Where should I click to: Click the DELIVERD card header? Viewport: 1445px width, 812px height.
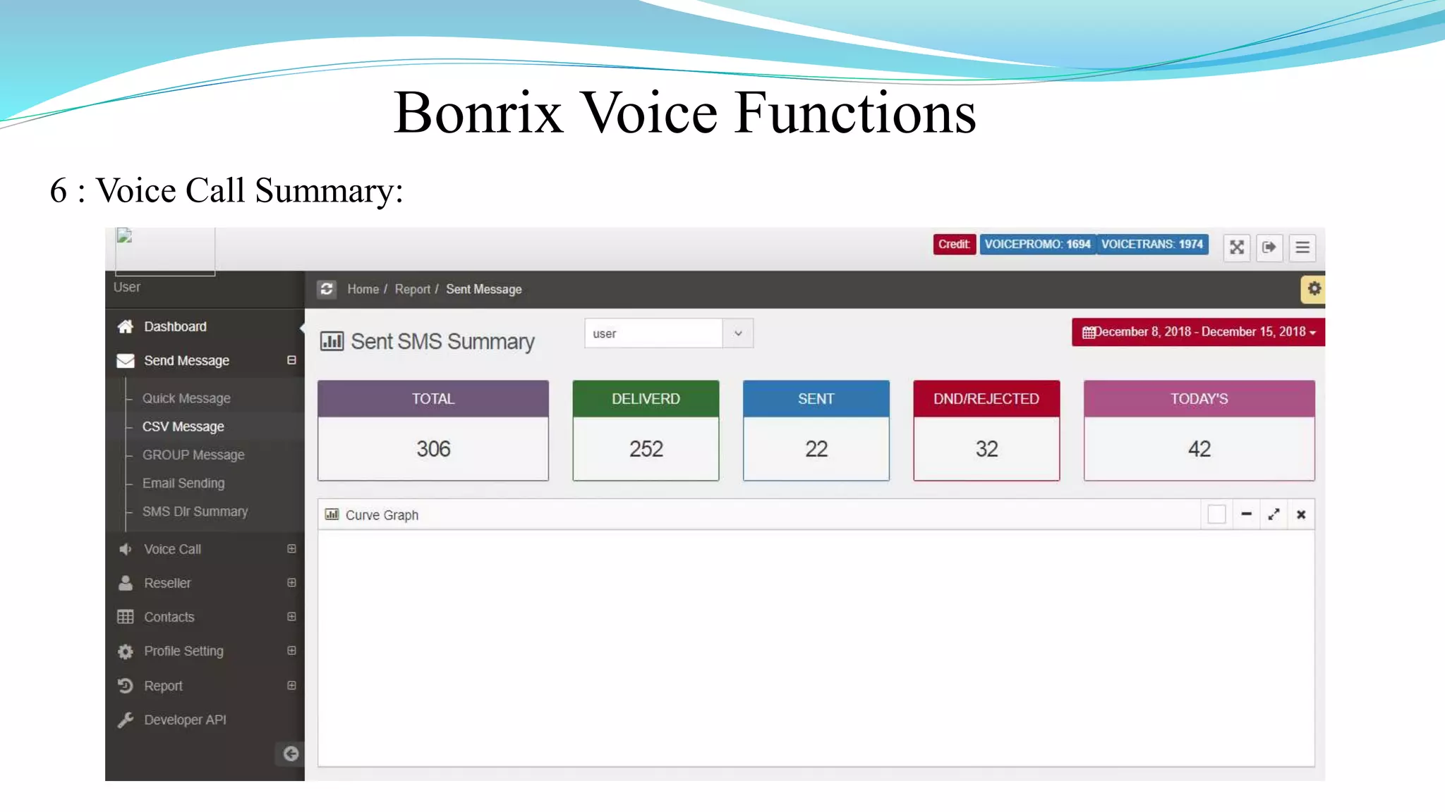[x=646, y=399]
